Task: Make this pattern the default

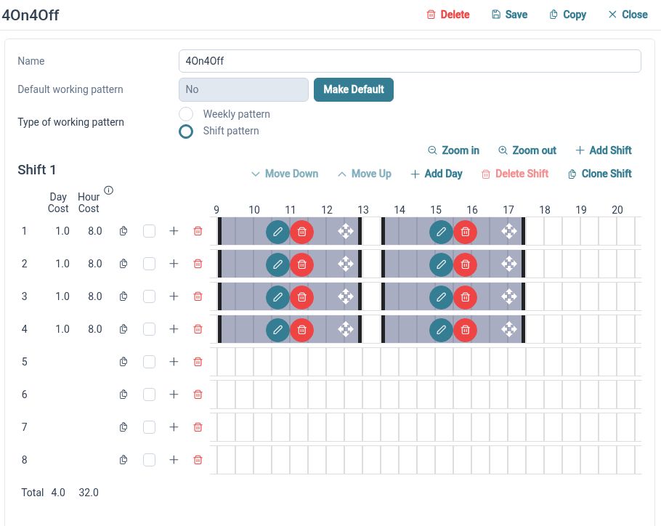Action: point(354,89)
